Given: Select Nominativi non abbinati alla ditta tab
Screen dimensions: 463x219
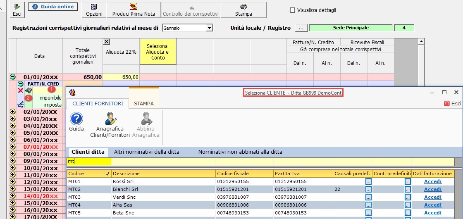Looking at the screenshot, I should [x=240, y=152].
